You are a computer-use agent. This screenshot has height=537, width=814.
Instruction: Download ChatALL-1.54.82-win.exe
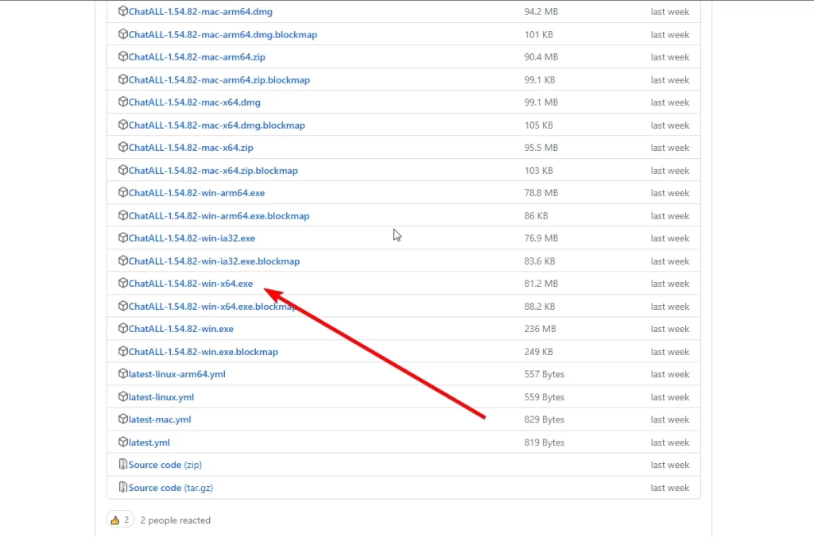[x=181, y=328]
